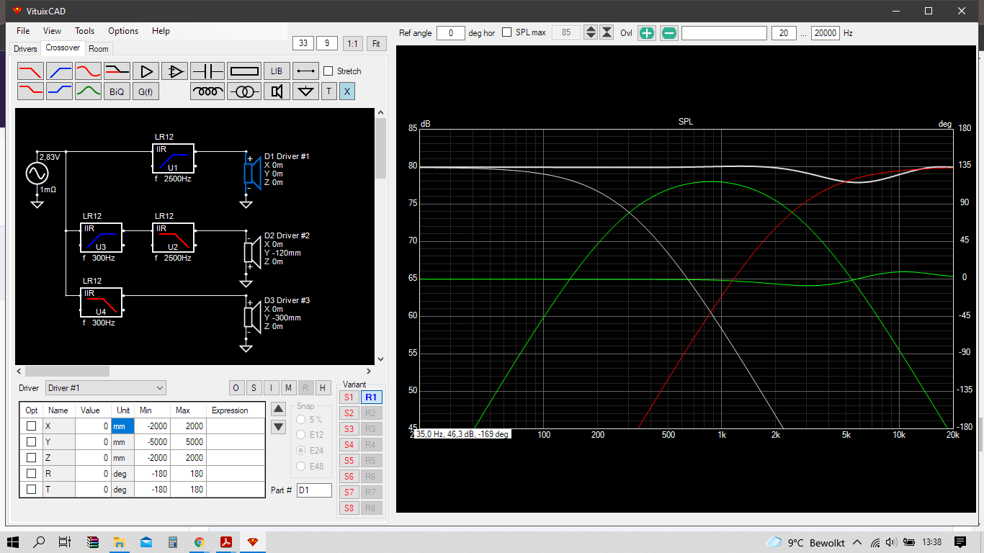Insert the buffer triangle amplifier
The height and width of the screenshot is (553, 984).
[x=146, y=71]
